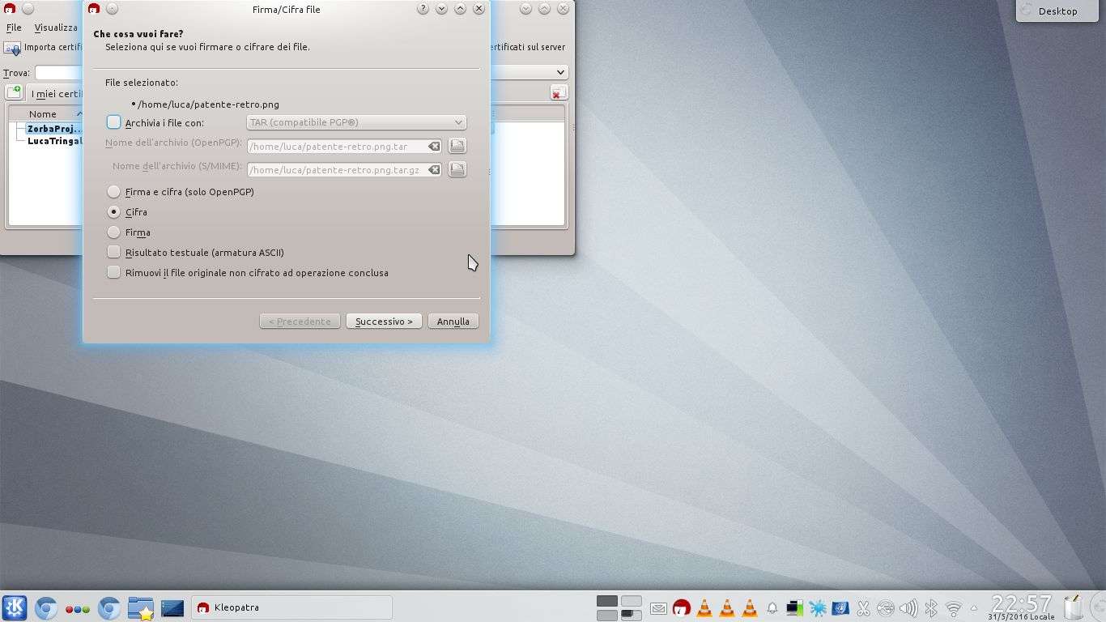
Task: Expand the hidden system tray icons arrow
Action: (975, 607)
